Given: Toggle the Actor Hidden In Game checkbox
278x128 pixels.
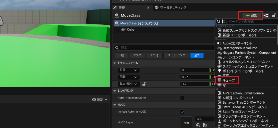Looking at the screenshot, I should click(182, 98).
